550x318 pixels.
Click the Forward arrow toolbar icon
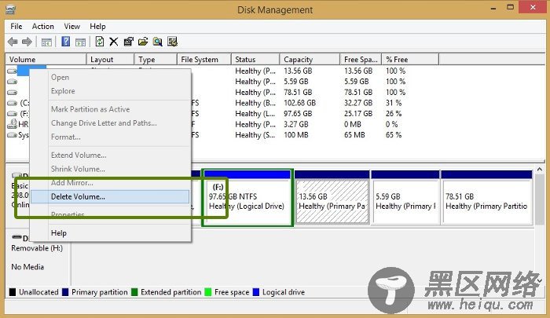click(x=27, y=42)
